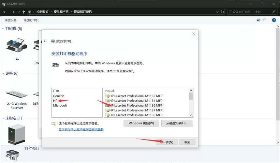Collapse the 设备 (6) group
Screen dimensions: 280x163
pyautogui.click(x=3, y=74)
